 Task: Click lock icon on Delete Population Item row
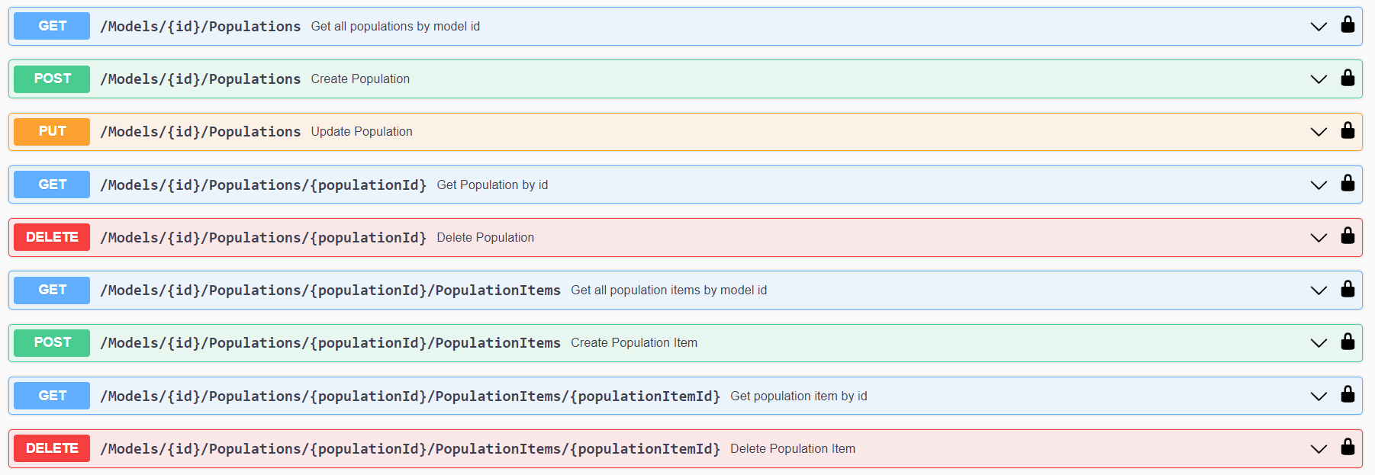pos(1348,447)
